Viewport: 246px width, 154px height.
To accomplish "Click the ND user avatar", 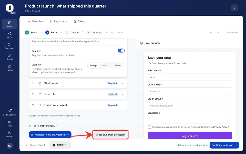I will pos(10,146).
